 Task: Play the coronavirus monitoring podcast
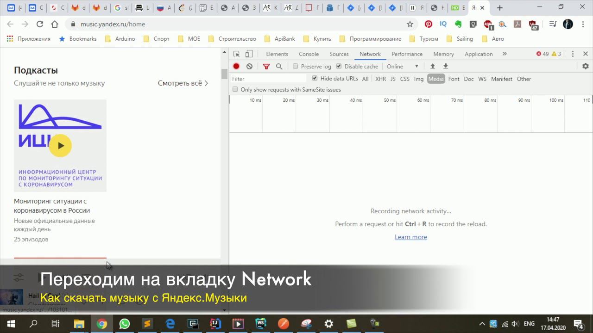[x=60, y=146]
